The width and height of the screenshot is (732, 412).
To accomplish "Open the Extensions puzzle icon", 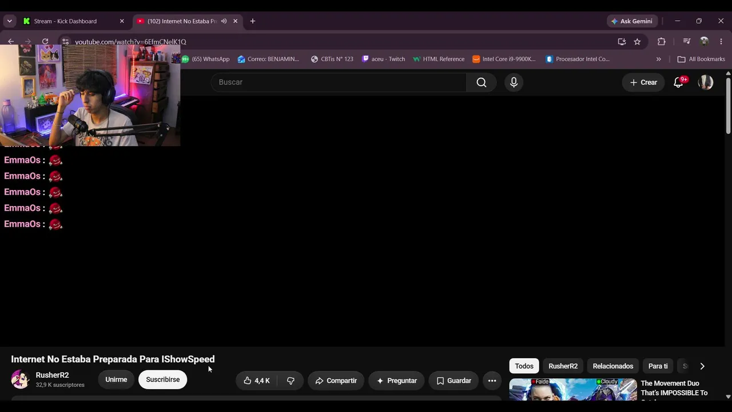I will coord(662,41).
